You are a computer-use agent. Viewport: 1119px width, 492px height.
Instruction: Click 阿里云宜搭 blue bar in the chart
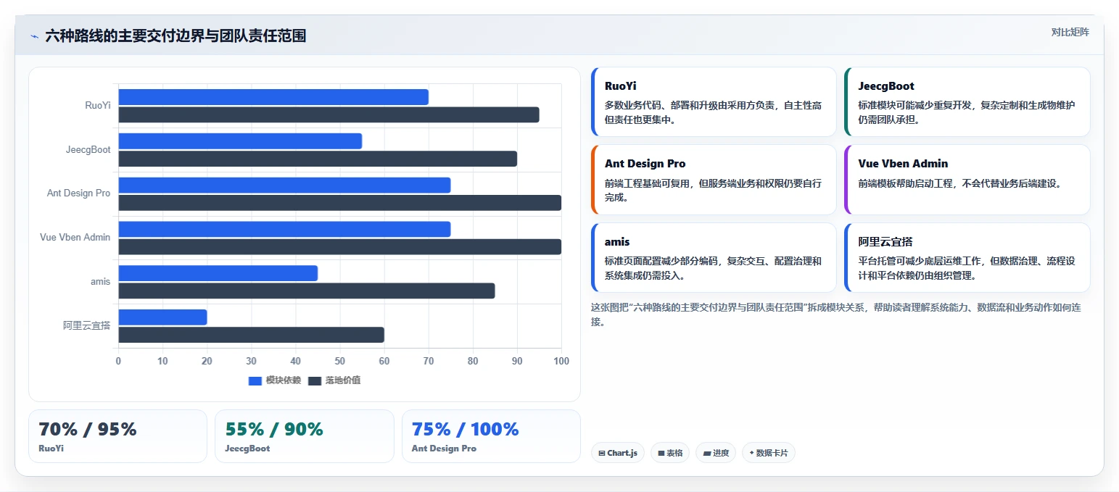pos(163,317)
